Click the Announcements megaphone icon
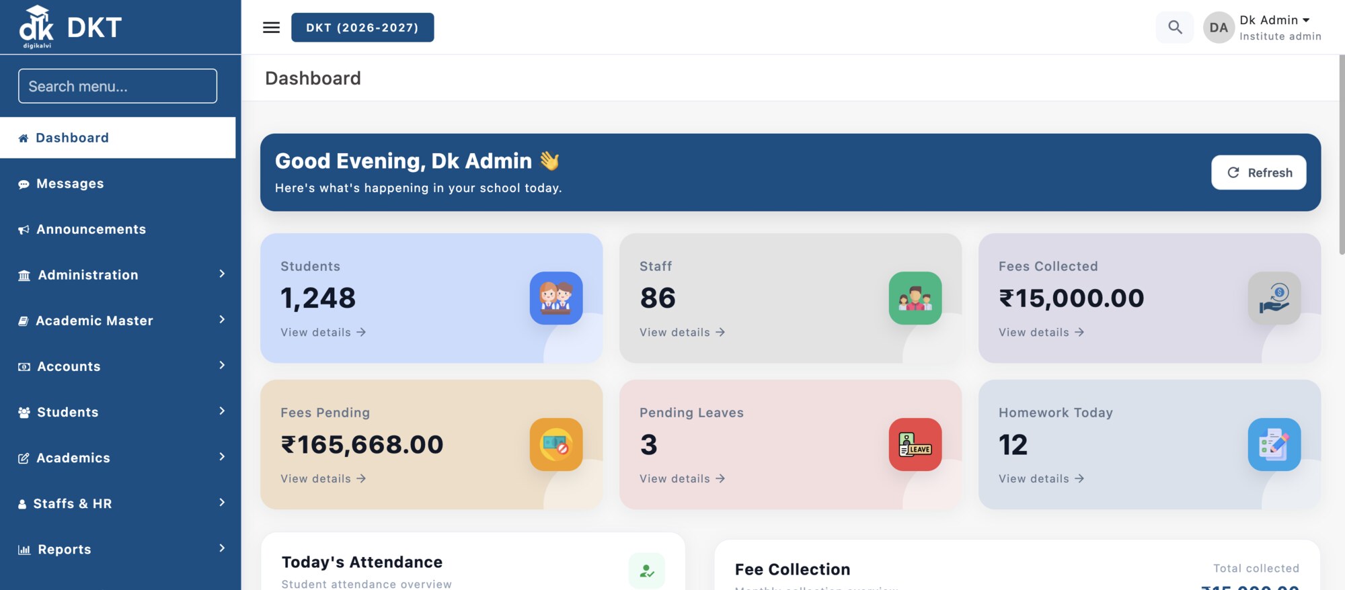This screenshot has height=590, width=1345. [x=24, y=230]
